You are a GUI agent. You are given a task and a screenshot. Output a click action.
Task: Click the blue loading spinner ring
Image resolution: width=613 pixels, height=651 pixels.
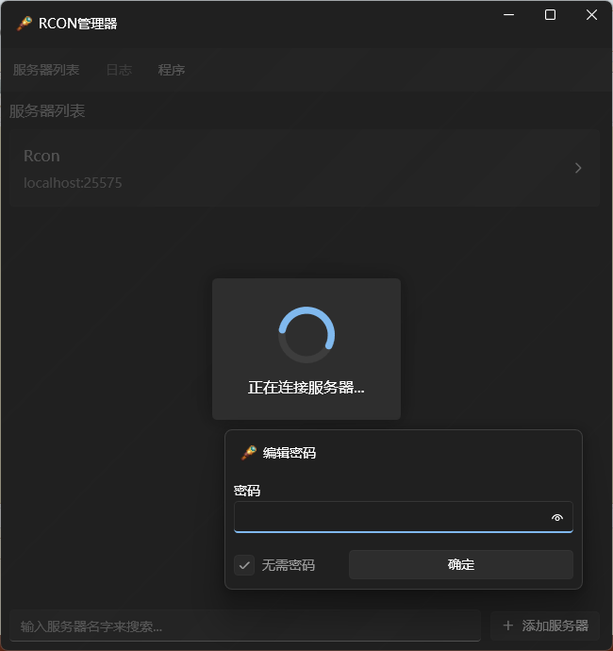click(306, 335)
